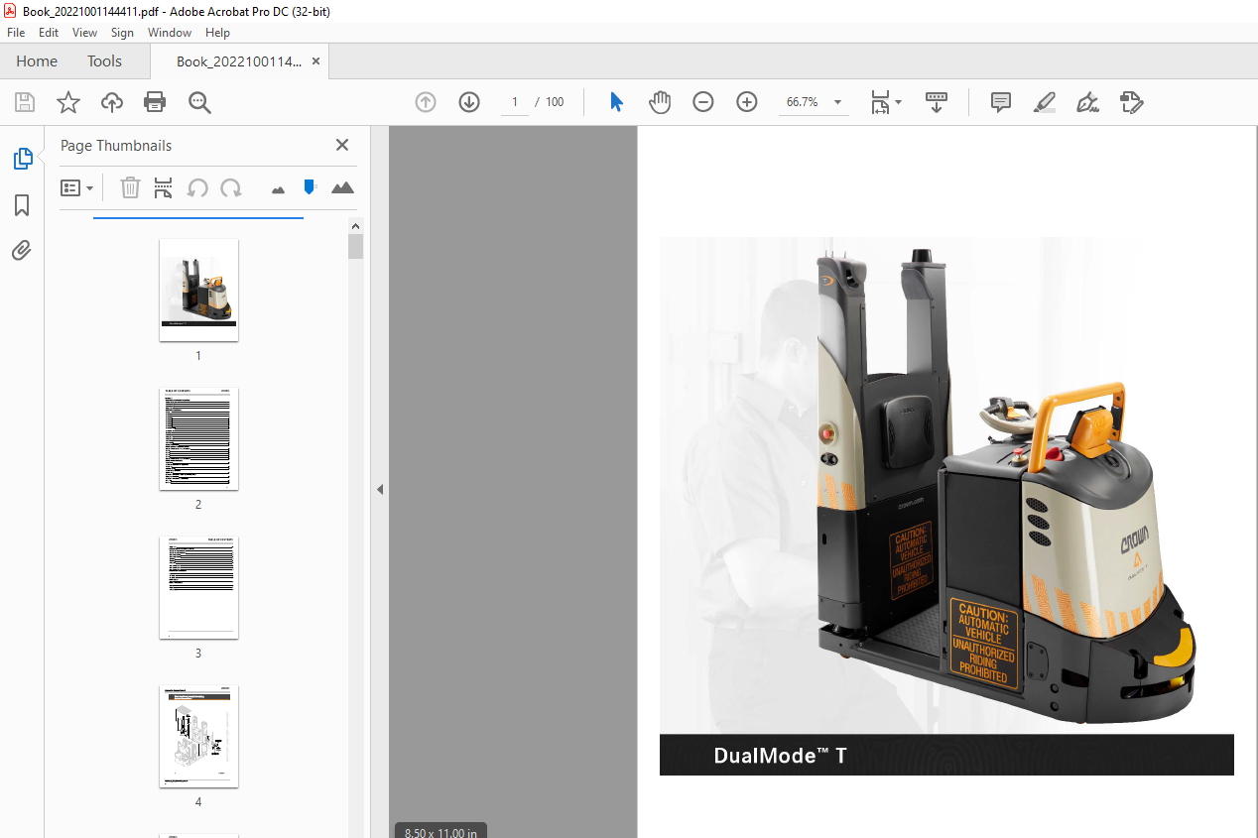Click the DualMode T title banner
The width and height of the screenshot is (1258, 838).
coord(946,756)
